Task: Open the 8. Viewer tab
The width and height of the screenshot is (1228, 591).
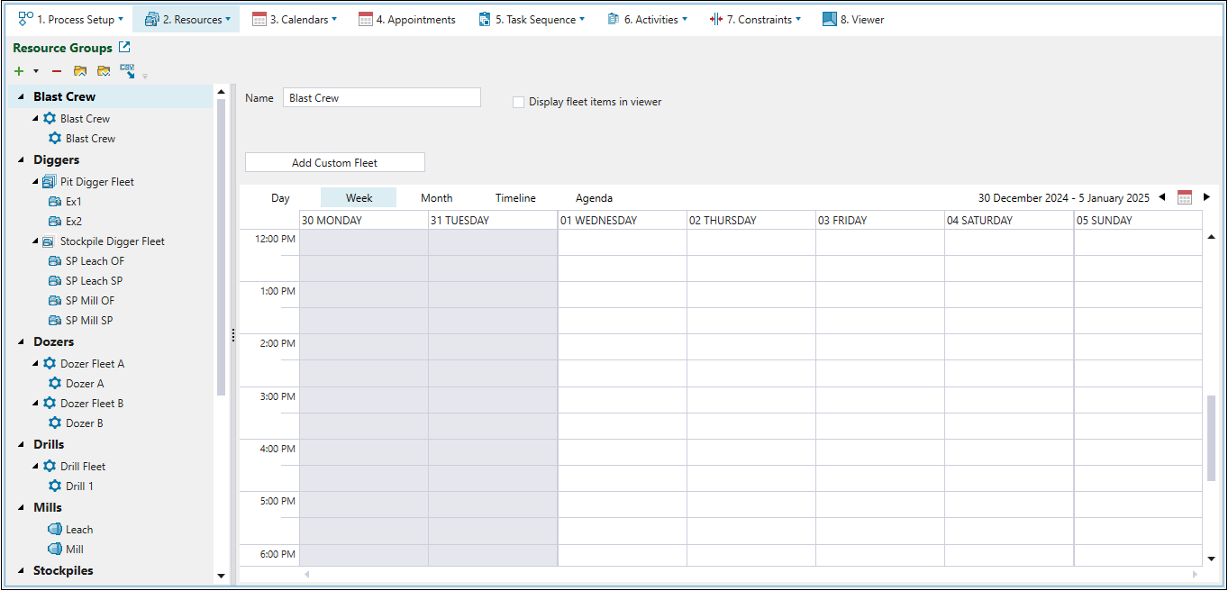Action: 853,19
